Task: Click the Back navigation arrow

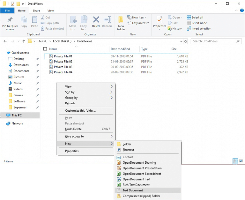Action: 5,41
